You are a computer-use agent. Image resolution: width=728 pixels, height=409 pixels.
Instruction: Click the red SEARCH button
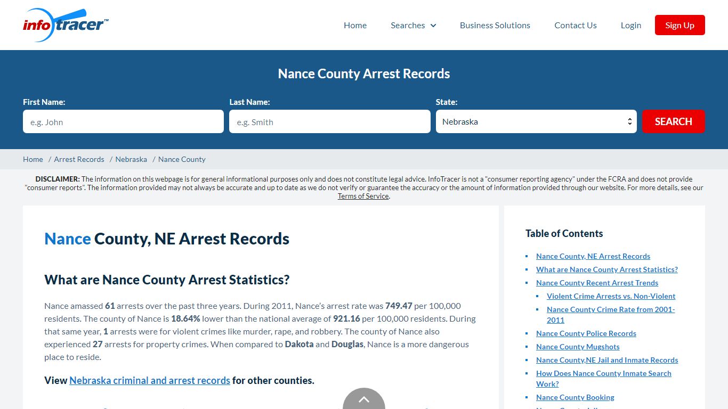[674, 121]
